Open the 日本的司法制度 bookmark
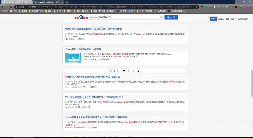 coord(176,11)
